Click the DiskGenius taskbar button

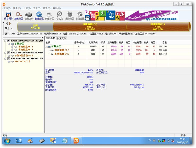pyautogui.click(x=76, y=141)
